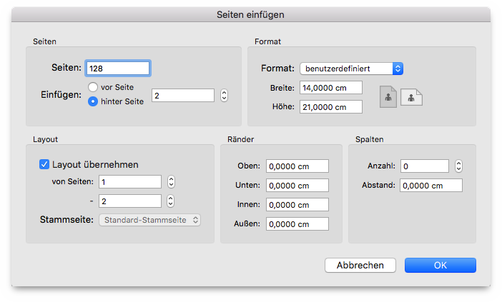The image size is (502, 302).
Task: Select 'vor Seite' radio button
Action: click(93, 87)
